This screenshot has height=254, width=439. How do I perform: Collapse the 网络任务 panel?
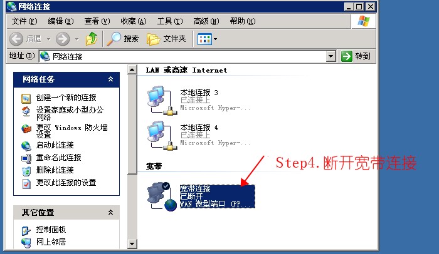tap(110, 79)
